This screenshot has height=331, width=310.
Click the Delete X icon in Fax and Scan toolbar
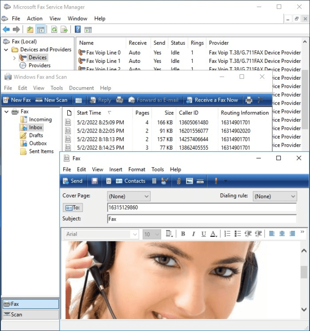coord(260,100)
